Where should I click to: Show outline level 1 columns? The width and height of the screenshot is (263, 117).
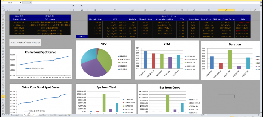coord(3,6)
